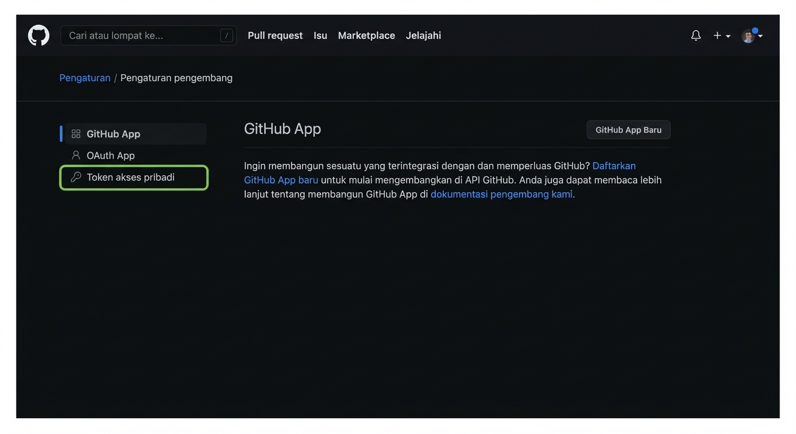Open Isu in the top navigation
Screen dimensions: 796x434
[x=321, y=36]
